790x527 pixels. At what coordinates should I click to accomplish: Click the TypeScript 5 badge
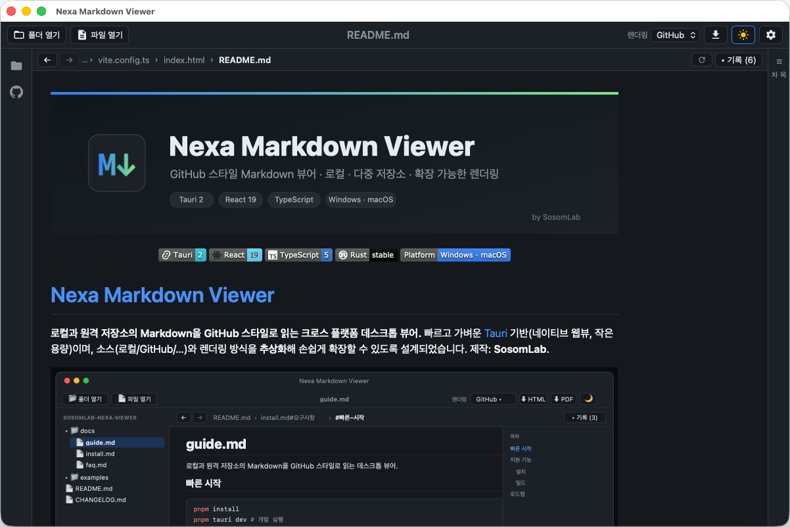pyautogui.click(x=298, y=255)
